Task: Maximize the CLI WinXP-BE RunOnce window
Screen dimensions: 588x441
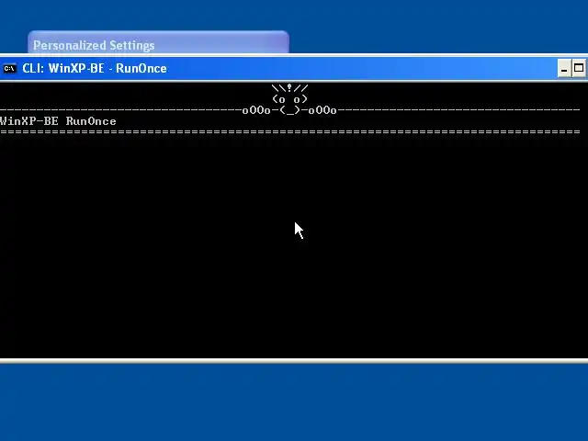Action: 579,69
